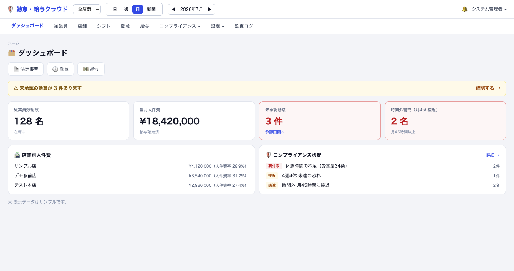Screen dimensions: 514x271
Task: Click 確認する link in warning banner
Action: pos(488,88)
